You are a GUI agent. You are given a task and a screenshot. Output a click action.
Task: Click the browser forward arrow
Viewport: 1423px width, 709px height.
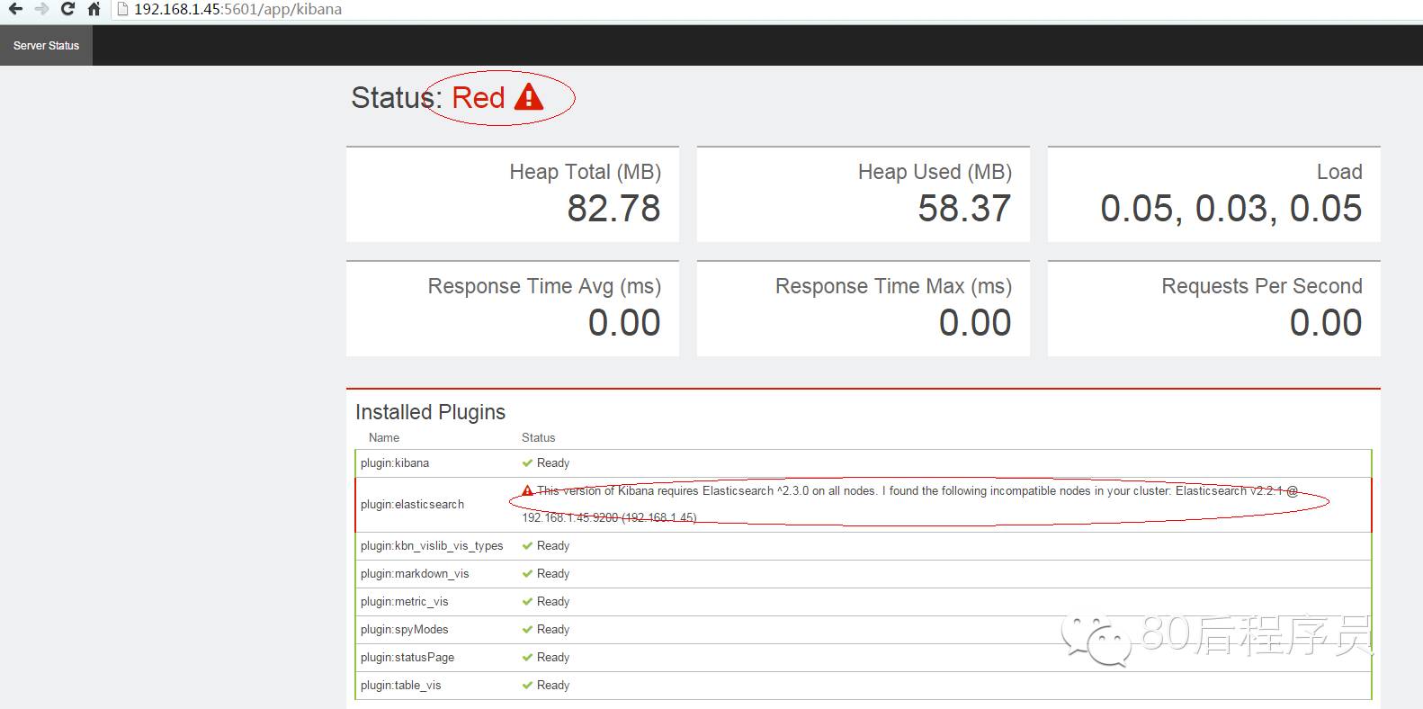(x=41, y=9)
